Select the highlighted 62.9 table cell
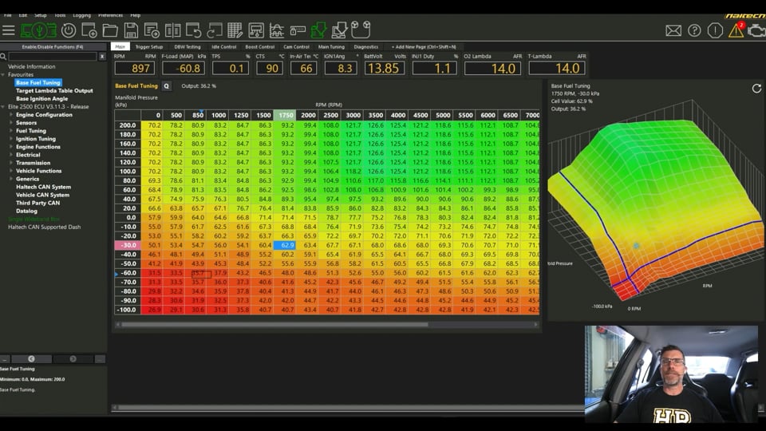The width and height of the screenshot is (766, 431). 286,245
